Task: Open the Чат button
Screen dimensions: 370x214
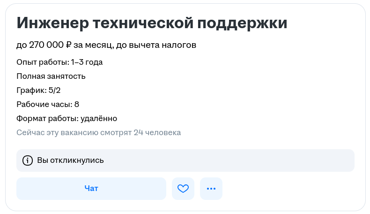Action: pyautogui.click(x=91, y=189)
